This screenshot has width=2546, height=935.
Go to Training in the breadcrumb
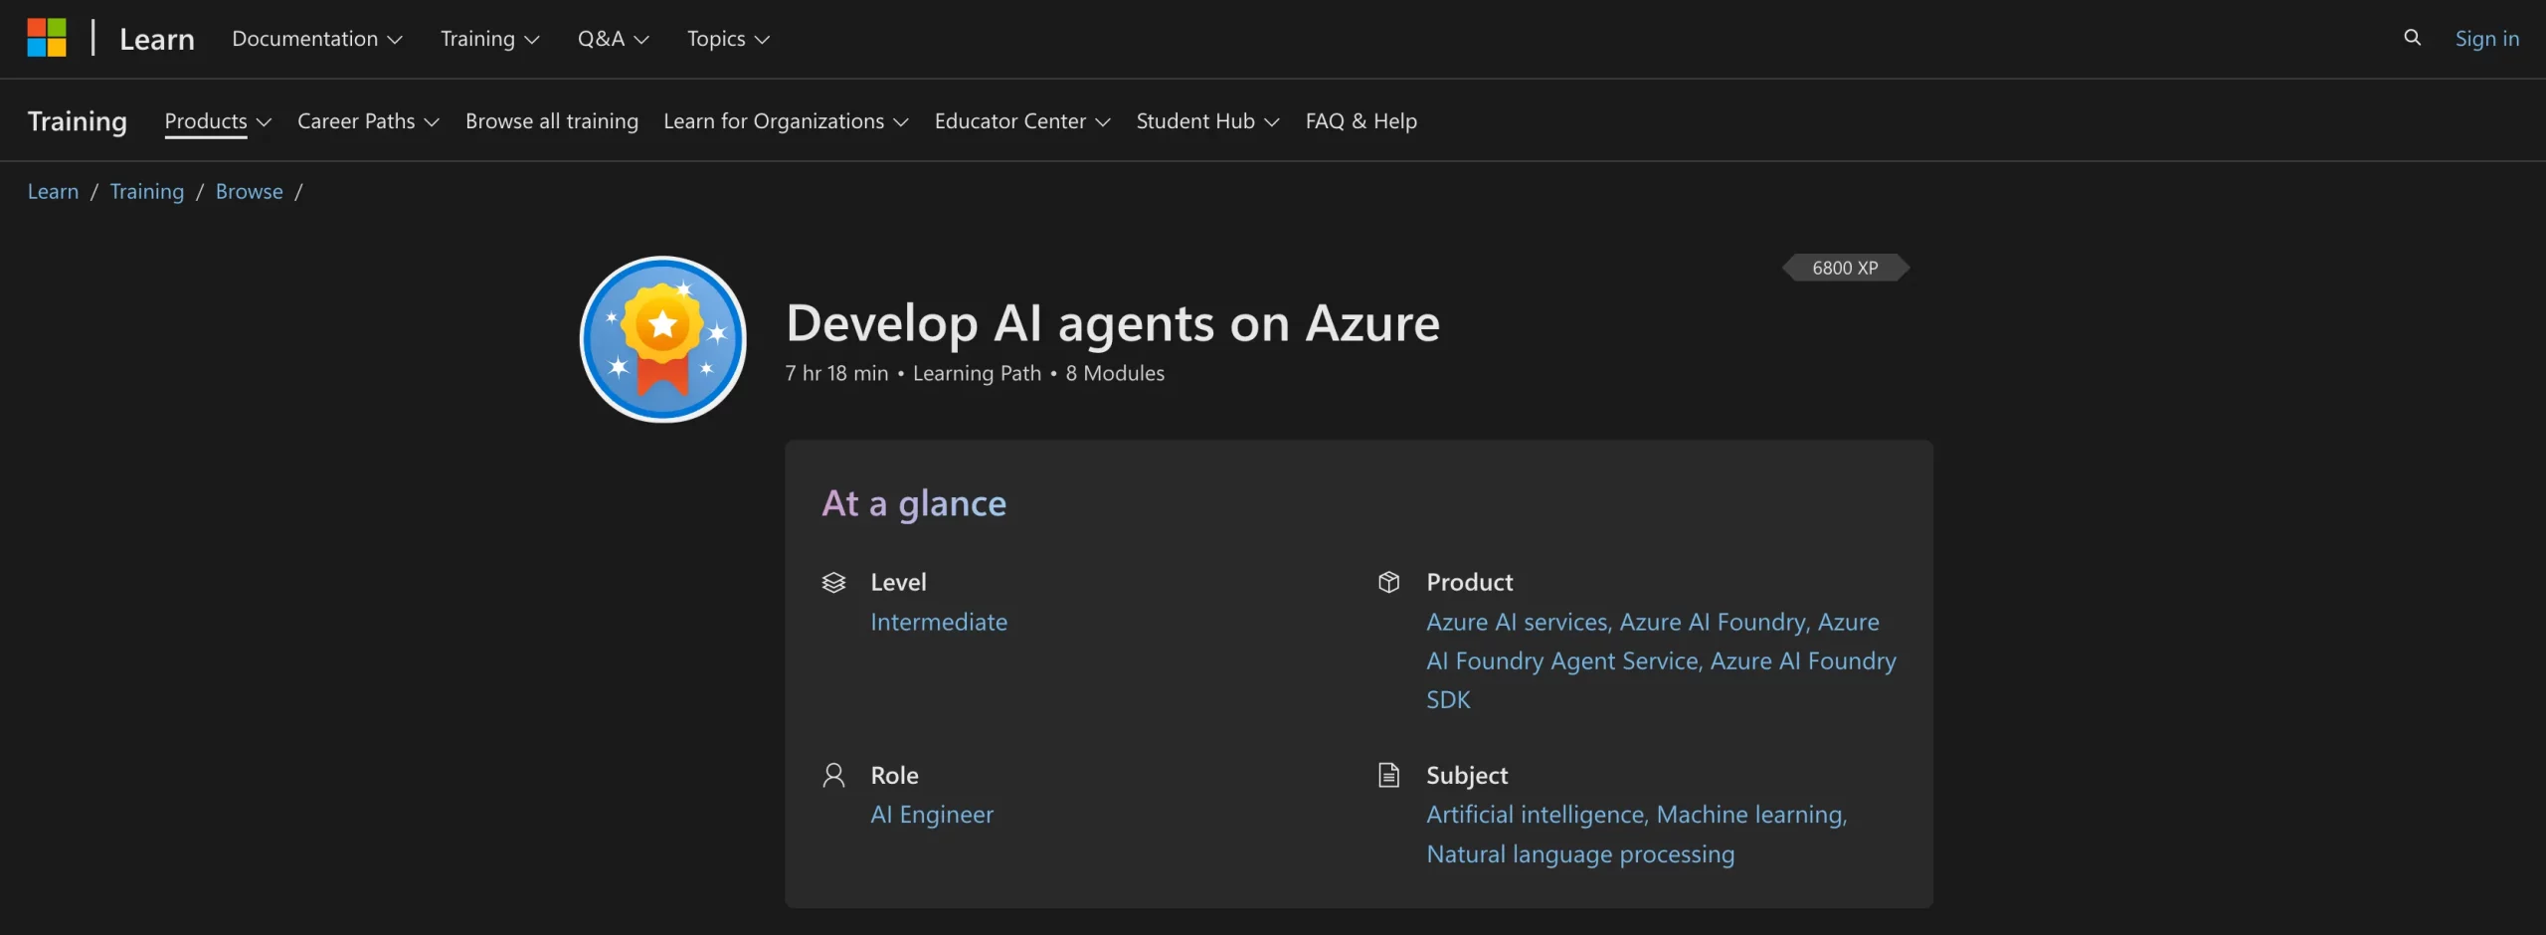click(x=147, y=192)
